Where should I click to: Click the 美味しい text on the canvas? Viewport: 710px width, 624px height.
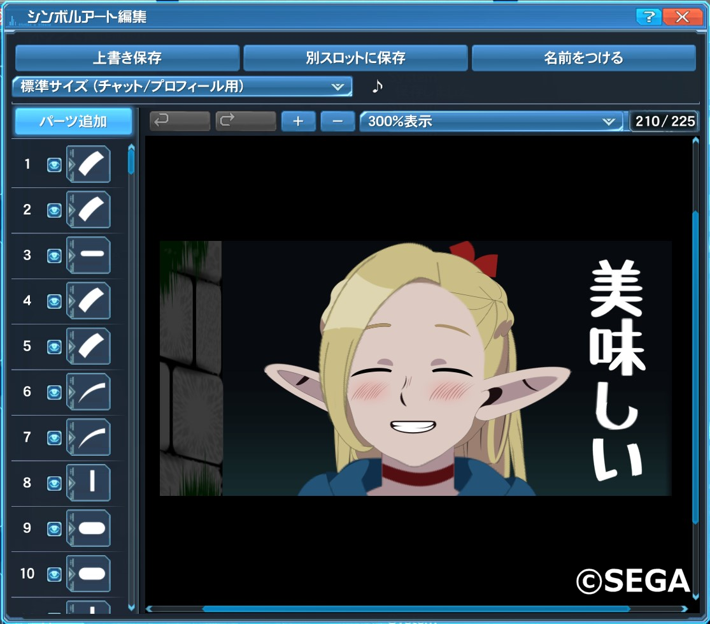click(x=617, y=370)
